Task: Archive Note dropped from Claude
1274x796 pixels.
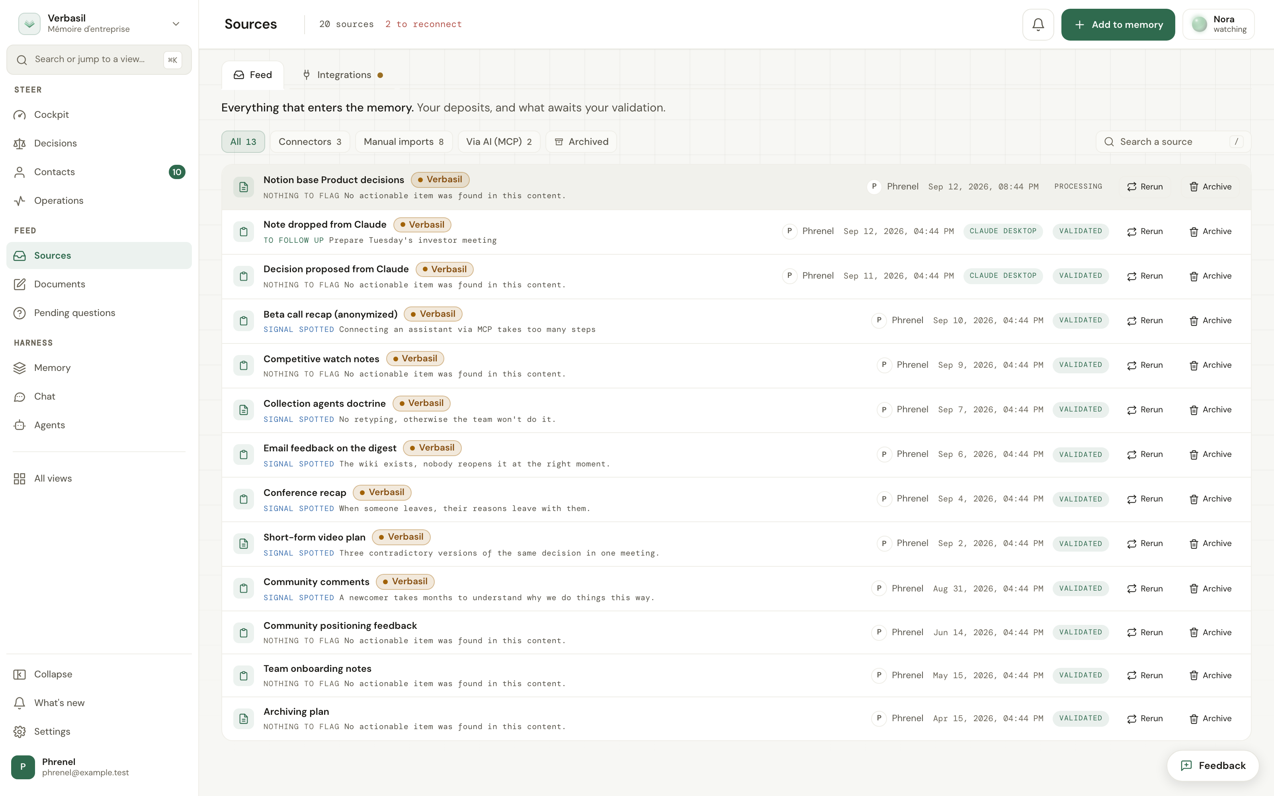Action: tap(1210, 232)
